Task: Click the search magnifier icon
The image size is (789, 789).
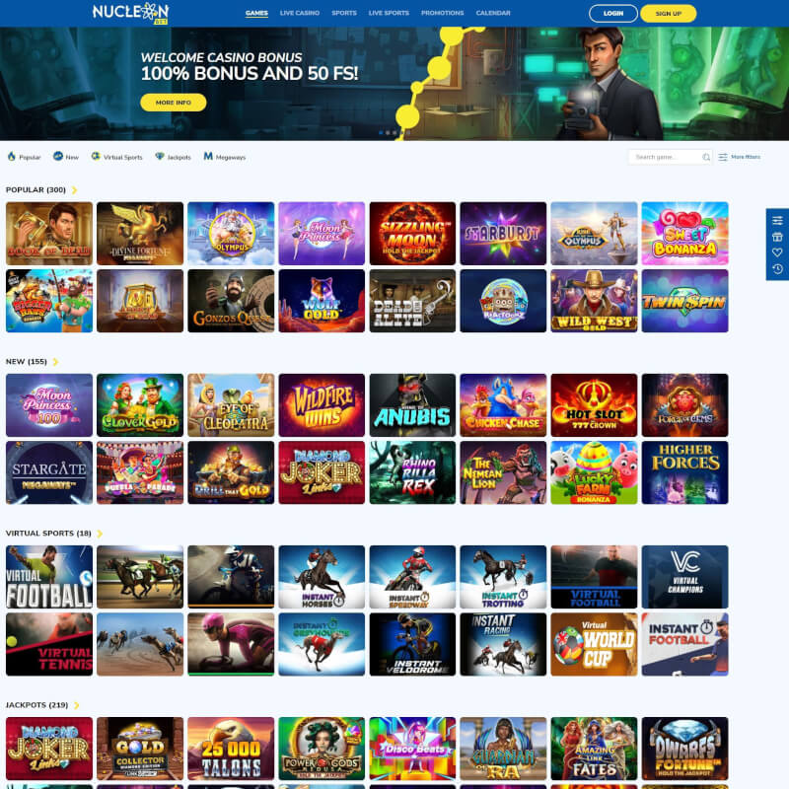Action: click(x=706, y=157)
